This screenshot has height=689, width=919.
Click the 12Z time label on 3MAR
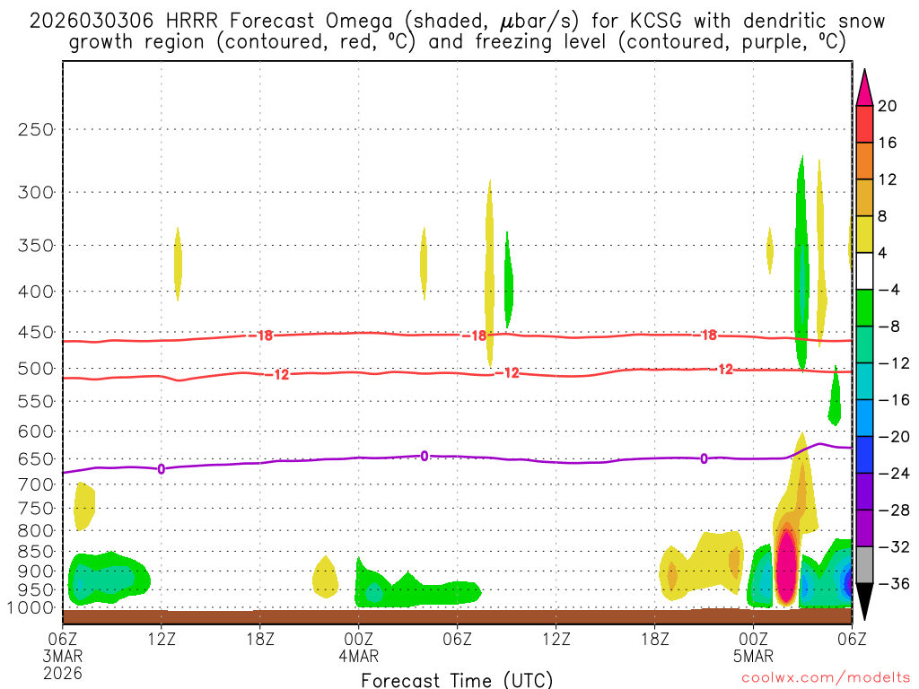click(162, 639)
